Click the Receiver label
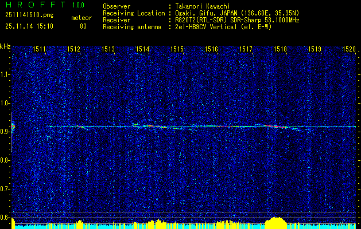 pos(117,20)
